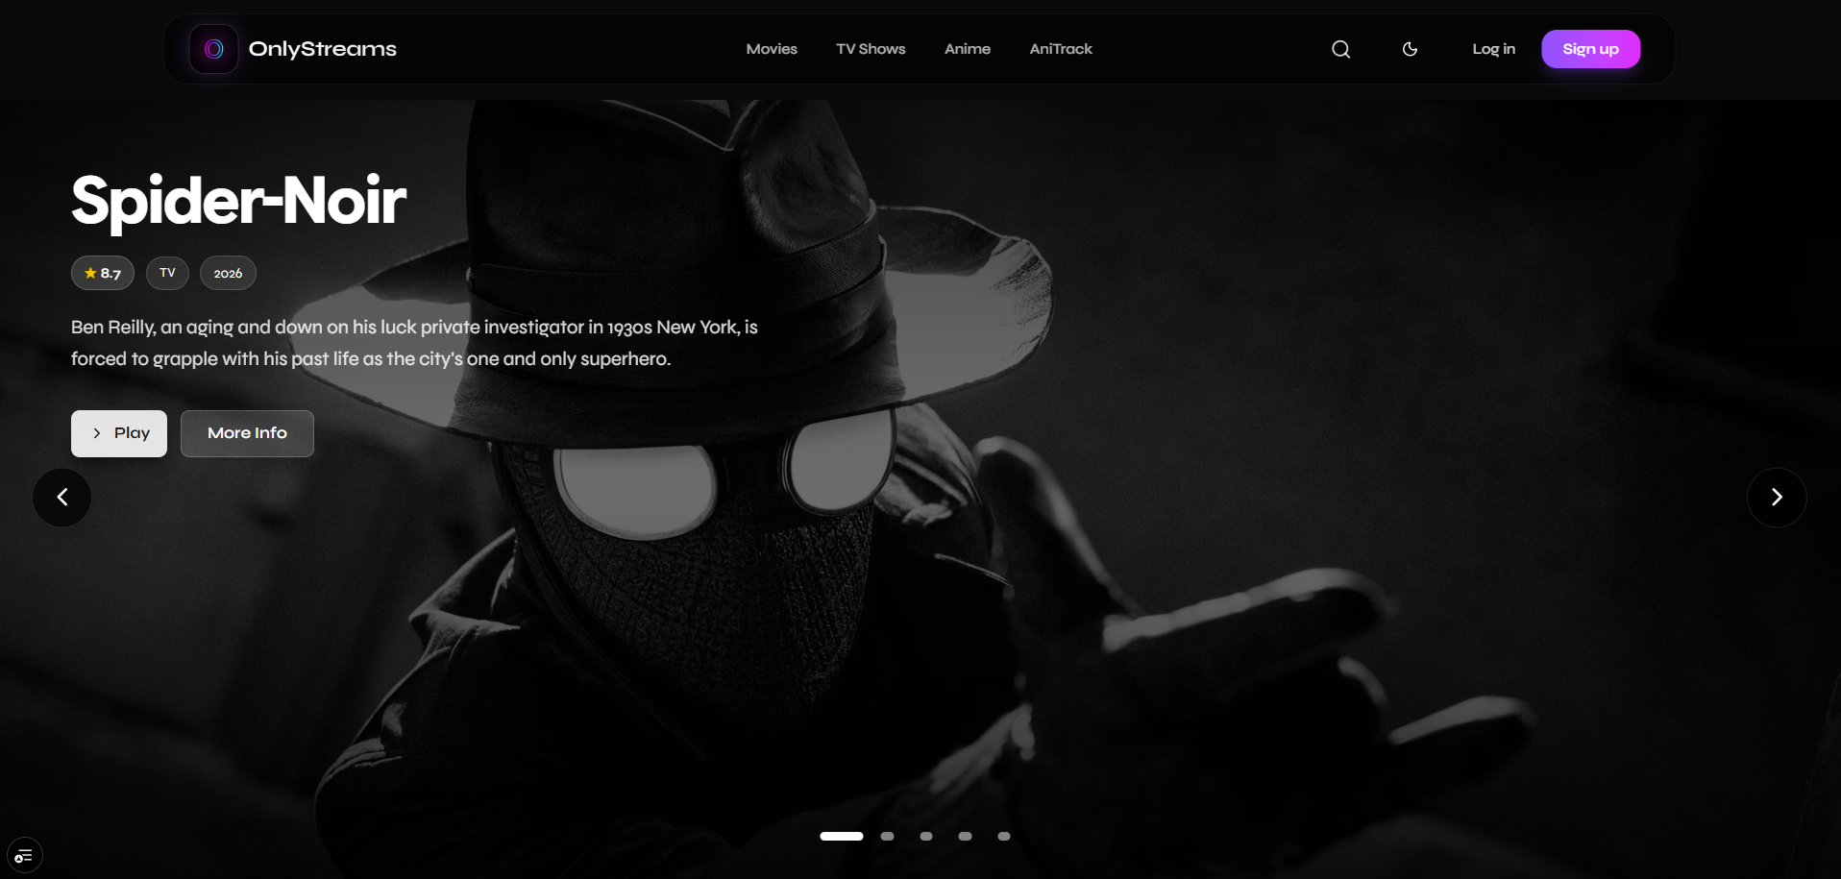Click the OnlyStreams brand name
1841x879 pixels.
coord(323,49)
